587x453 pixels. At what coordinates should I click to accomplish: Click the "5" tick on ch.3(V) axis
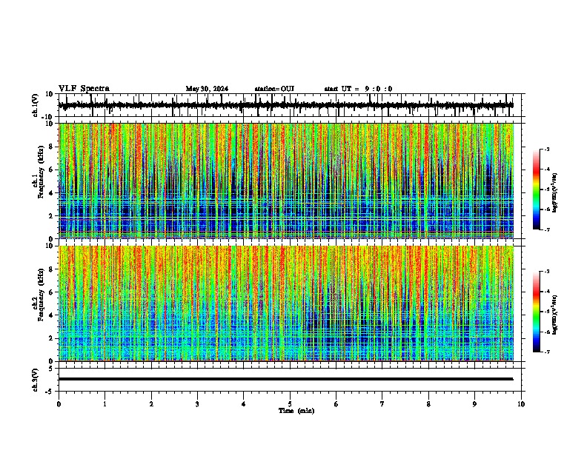tap(51, 369)
